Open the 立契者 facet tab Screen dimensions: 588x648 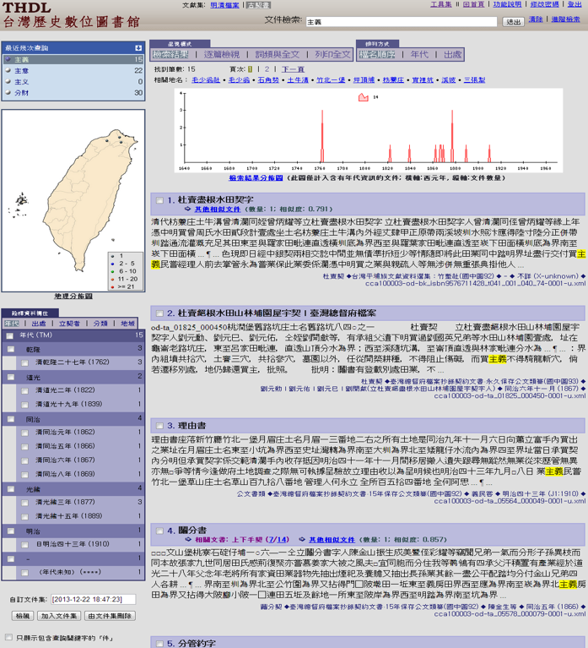click(x=69, y=324)
